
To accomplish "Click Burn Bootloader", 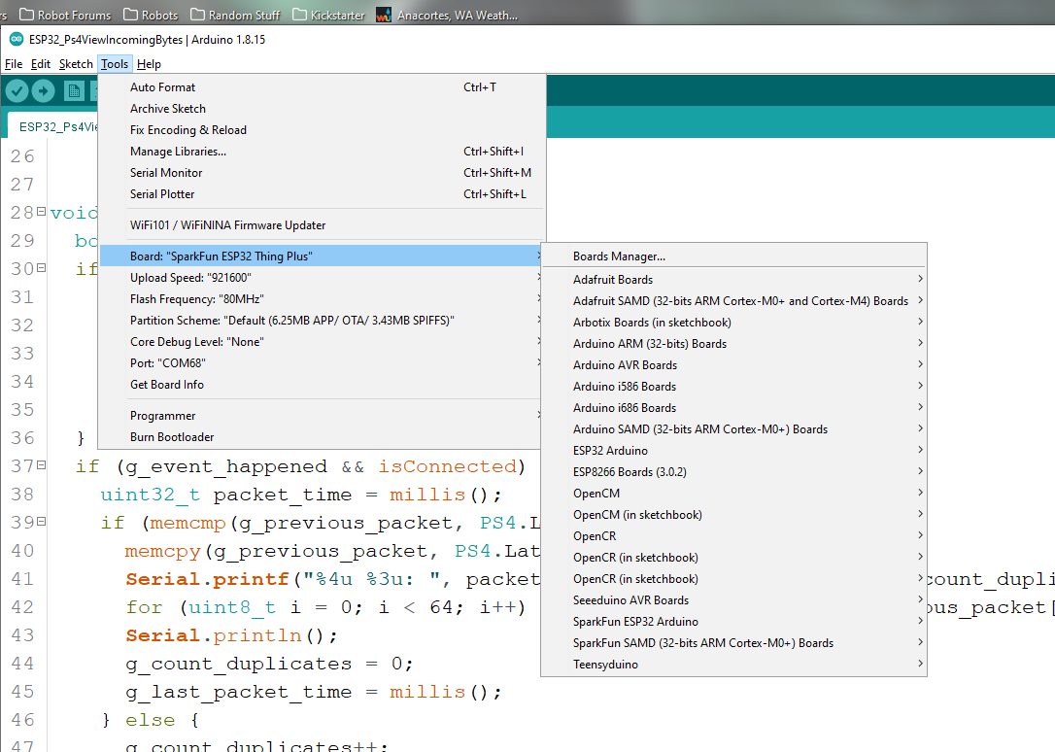I will [322, 437].
